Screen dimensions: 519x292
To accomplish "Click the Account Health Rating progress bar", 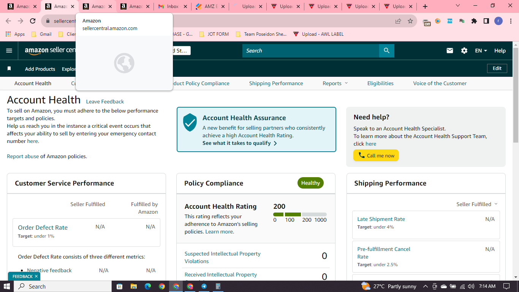I will click(300, 214).
